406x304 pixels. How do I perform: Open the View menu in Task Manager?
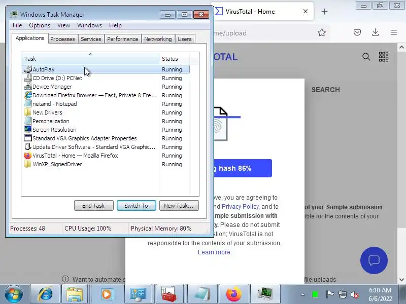pos(64,25)
